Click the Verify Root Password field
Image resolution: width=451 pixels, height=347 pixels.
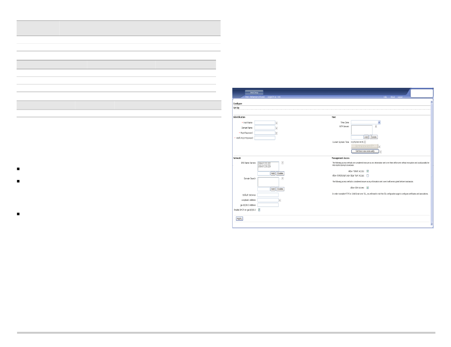(264, 138)
